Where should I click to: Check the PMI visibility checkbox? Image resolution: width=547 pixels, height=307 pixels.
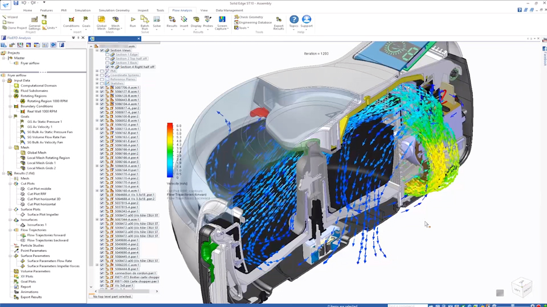pos(102,71)
